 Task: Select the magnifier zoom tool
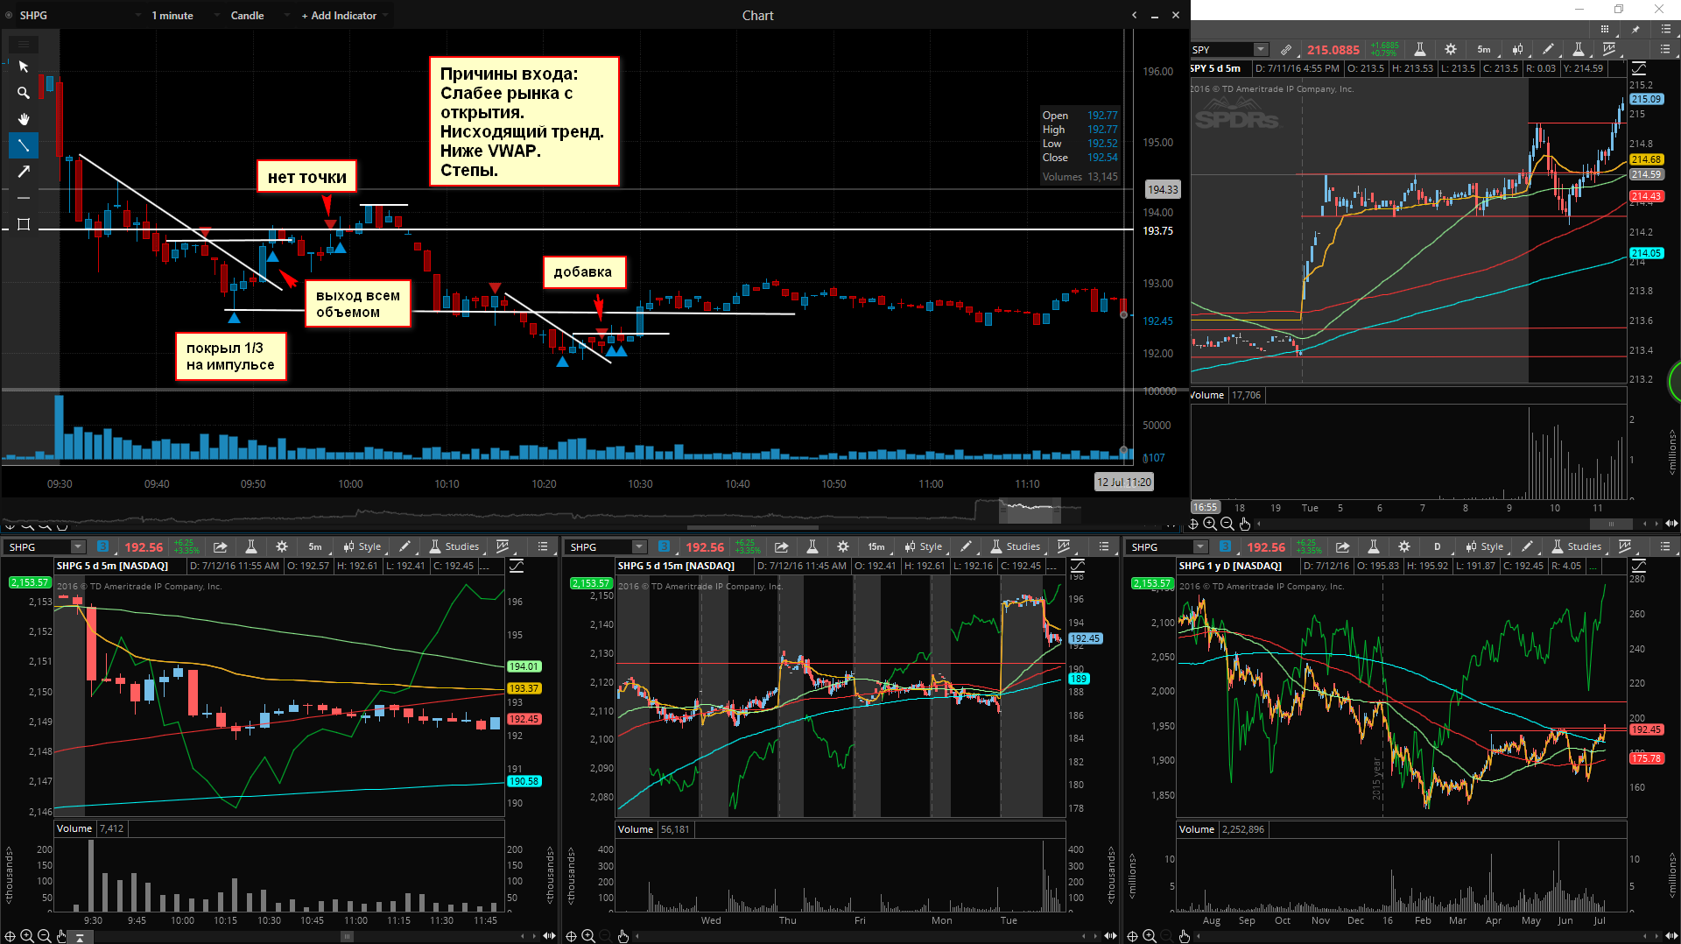pyautogui.click(x=24, y=93)
